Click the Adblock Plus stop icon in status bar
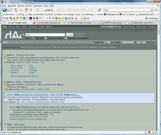The width and height of the screenshot is (161, 135). (149, 132)
